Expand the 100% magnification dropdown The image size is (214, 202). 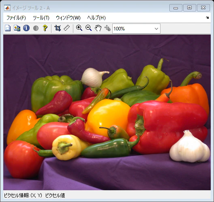coord(156,29)
